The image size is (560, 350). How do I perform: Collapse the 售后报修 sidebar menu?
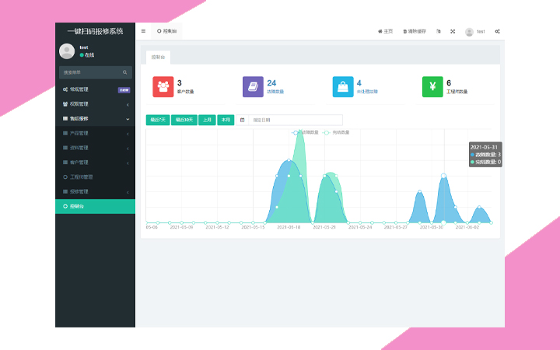point(95,119)
